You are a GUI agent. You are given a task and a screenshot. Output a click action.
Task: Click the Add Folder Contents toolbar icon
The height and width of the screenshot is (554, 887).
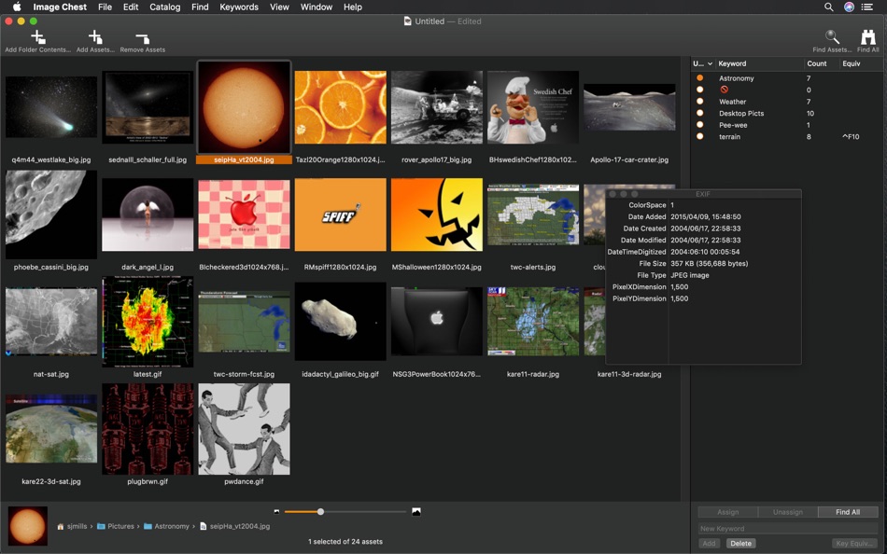[36, 37]
